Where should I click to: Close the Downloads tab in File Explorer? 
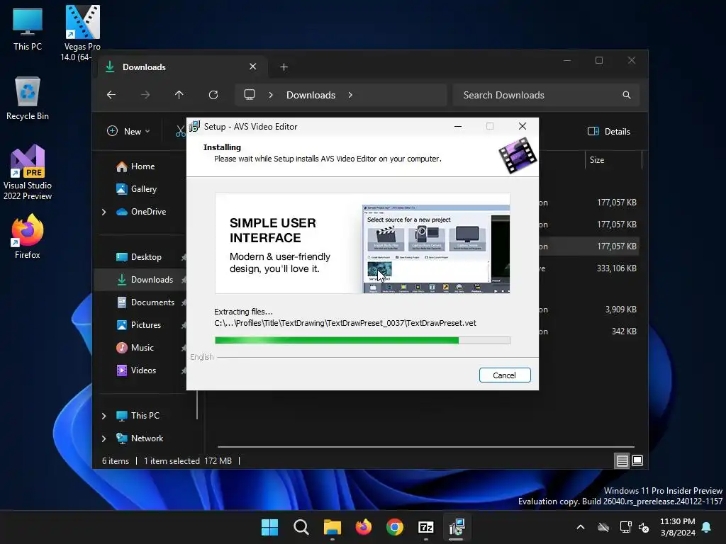pyautogui.click(x=253, y=67)
